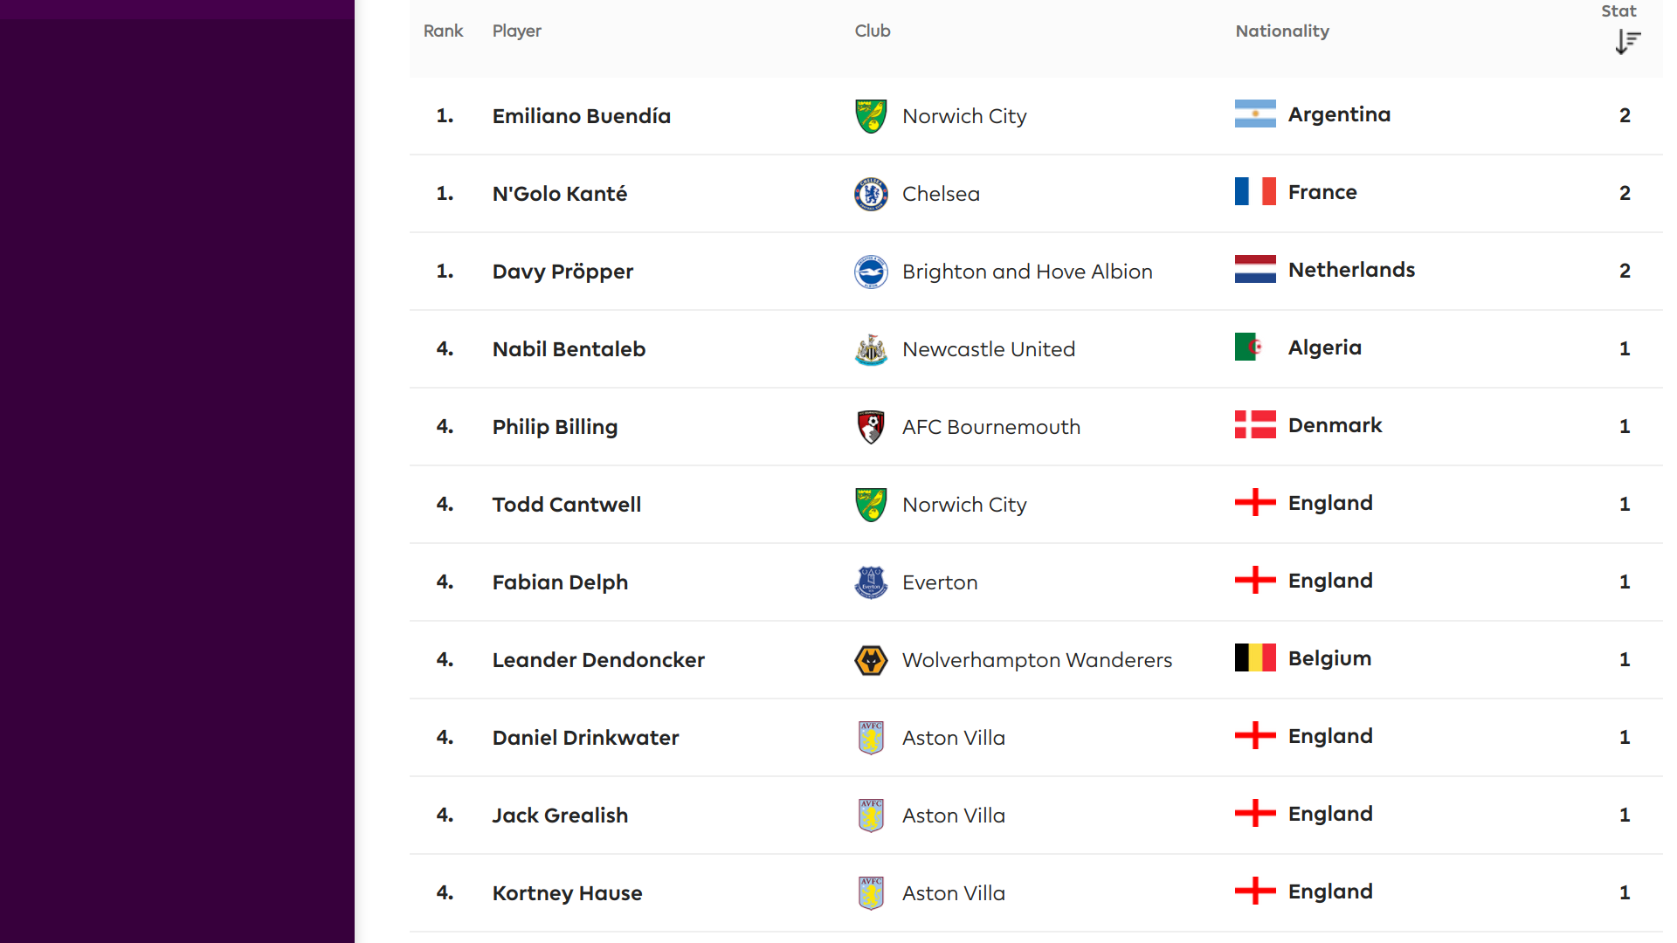The image size is (1677, 943).
Task: Click the Club column header
Action: click(873, 31)
